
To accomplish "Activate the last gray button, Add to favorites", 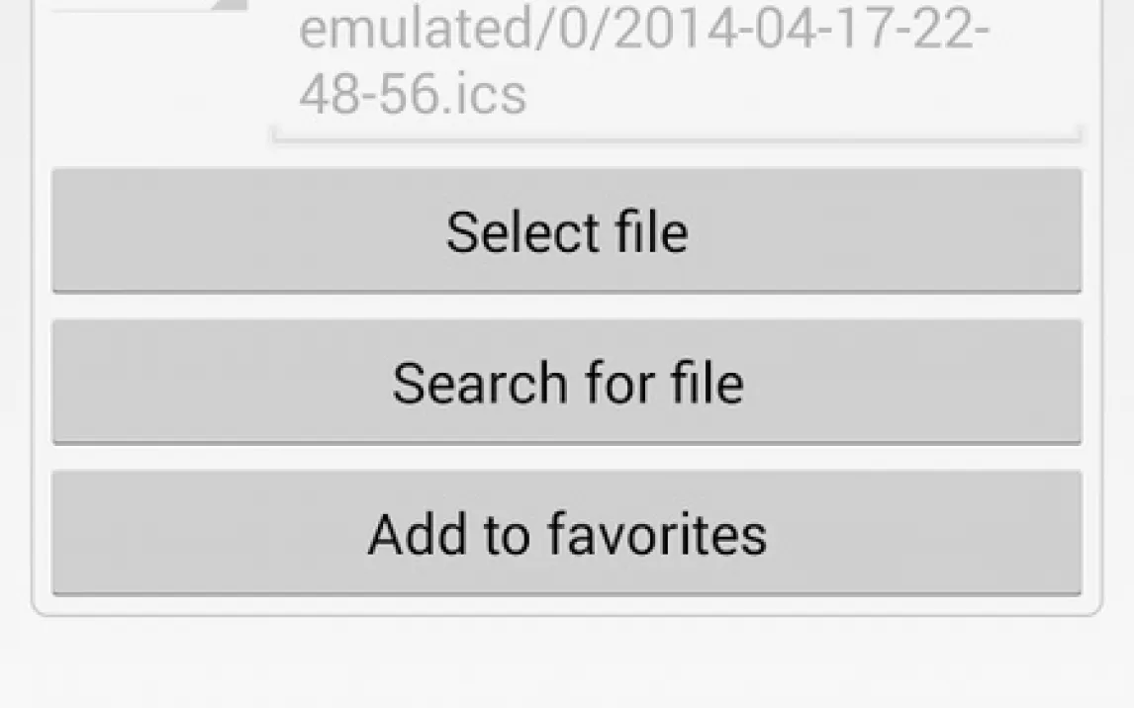I will click(x=567, y=533).
